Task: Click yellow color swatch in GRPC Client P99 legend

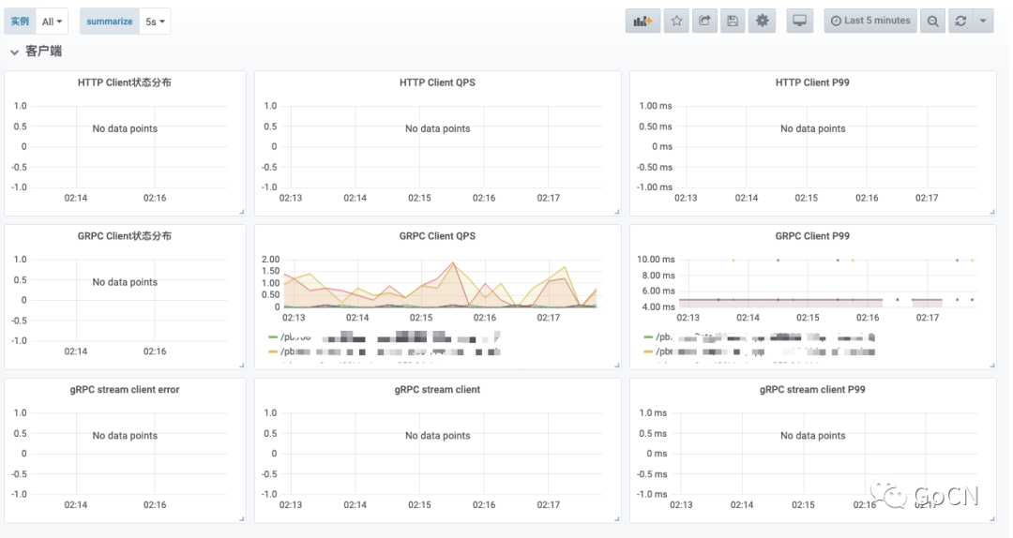Action: tap(648, 352)
